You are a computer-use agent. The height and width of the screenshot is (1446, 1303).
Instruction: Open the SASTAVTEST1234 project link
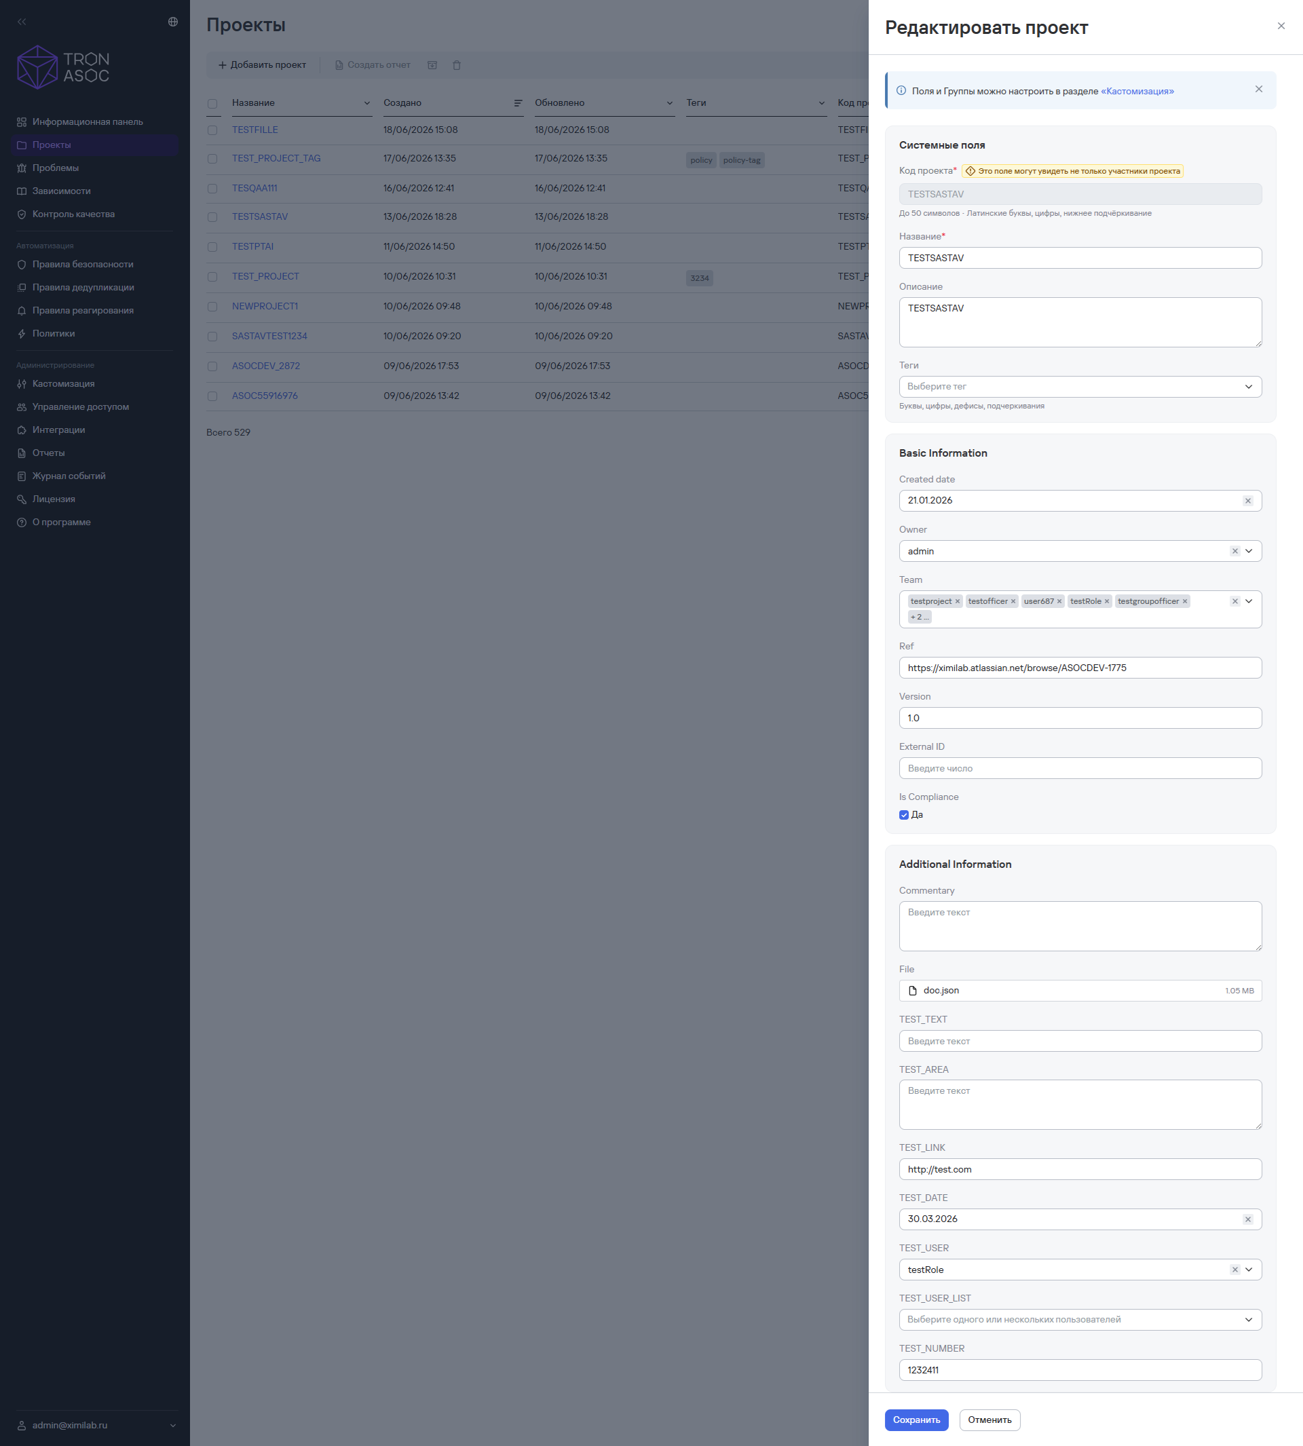pyautogui.click(x=269, y=337)
